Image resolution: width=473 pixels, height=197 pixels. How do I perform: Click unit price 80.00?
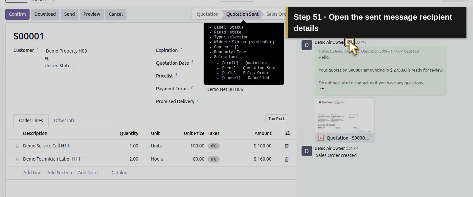pos(198,159)
